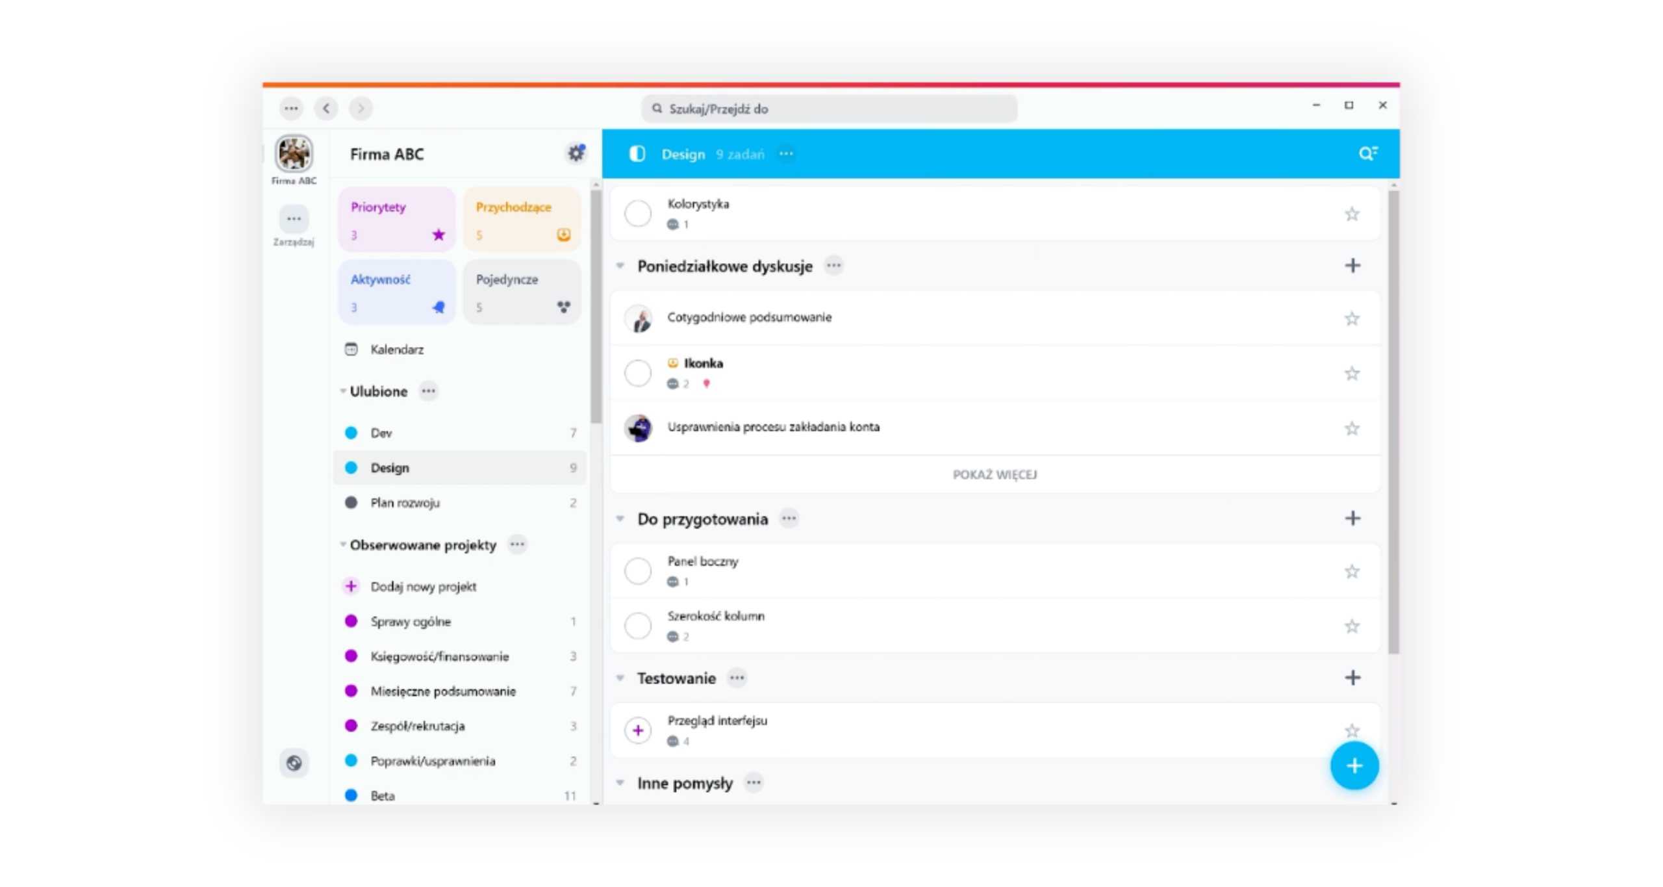Open Do przygotowania section options dots
Screen dimensions: 1663x887
click(x=789, y=518)
